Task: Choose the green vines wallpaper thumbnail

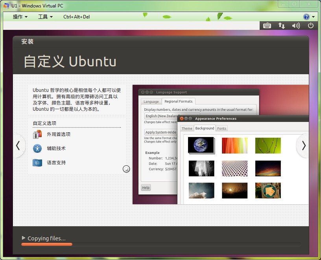Action: pyautogui.click(x=268, y=146)
